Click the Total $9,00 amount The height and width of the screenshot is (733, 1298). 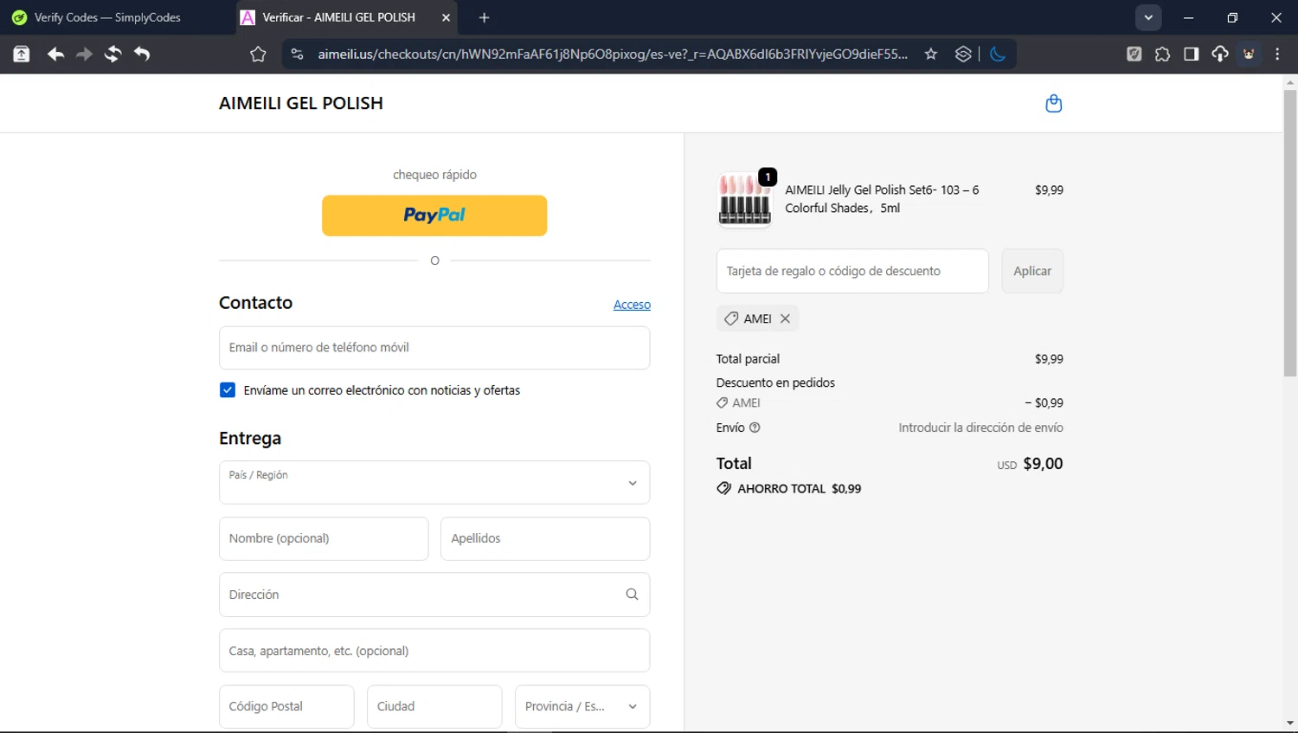1043,464
